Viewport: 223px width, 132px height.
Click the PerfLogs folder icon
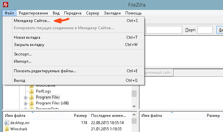click(32, 91)
